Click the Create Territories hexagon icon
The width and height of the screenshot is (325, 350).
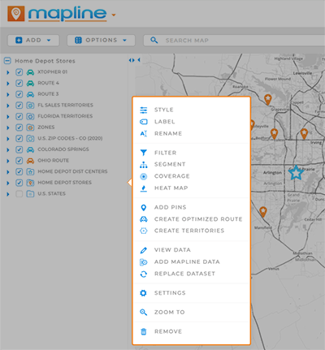[144, 231]
